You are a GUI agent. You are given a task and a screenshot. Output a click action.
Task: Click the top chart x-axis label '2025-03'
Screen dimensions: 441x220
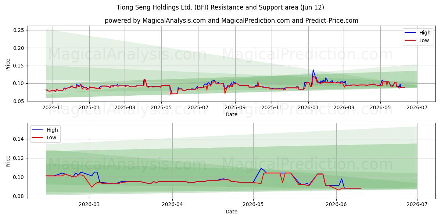125,108
